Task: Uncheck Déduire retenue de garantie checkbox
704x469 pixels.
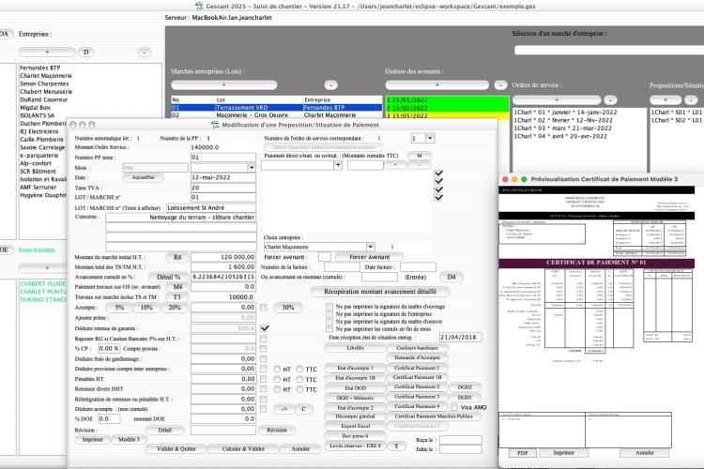Action: click(265, 328)
